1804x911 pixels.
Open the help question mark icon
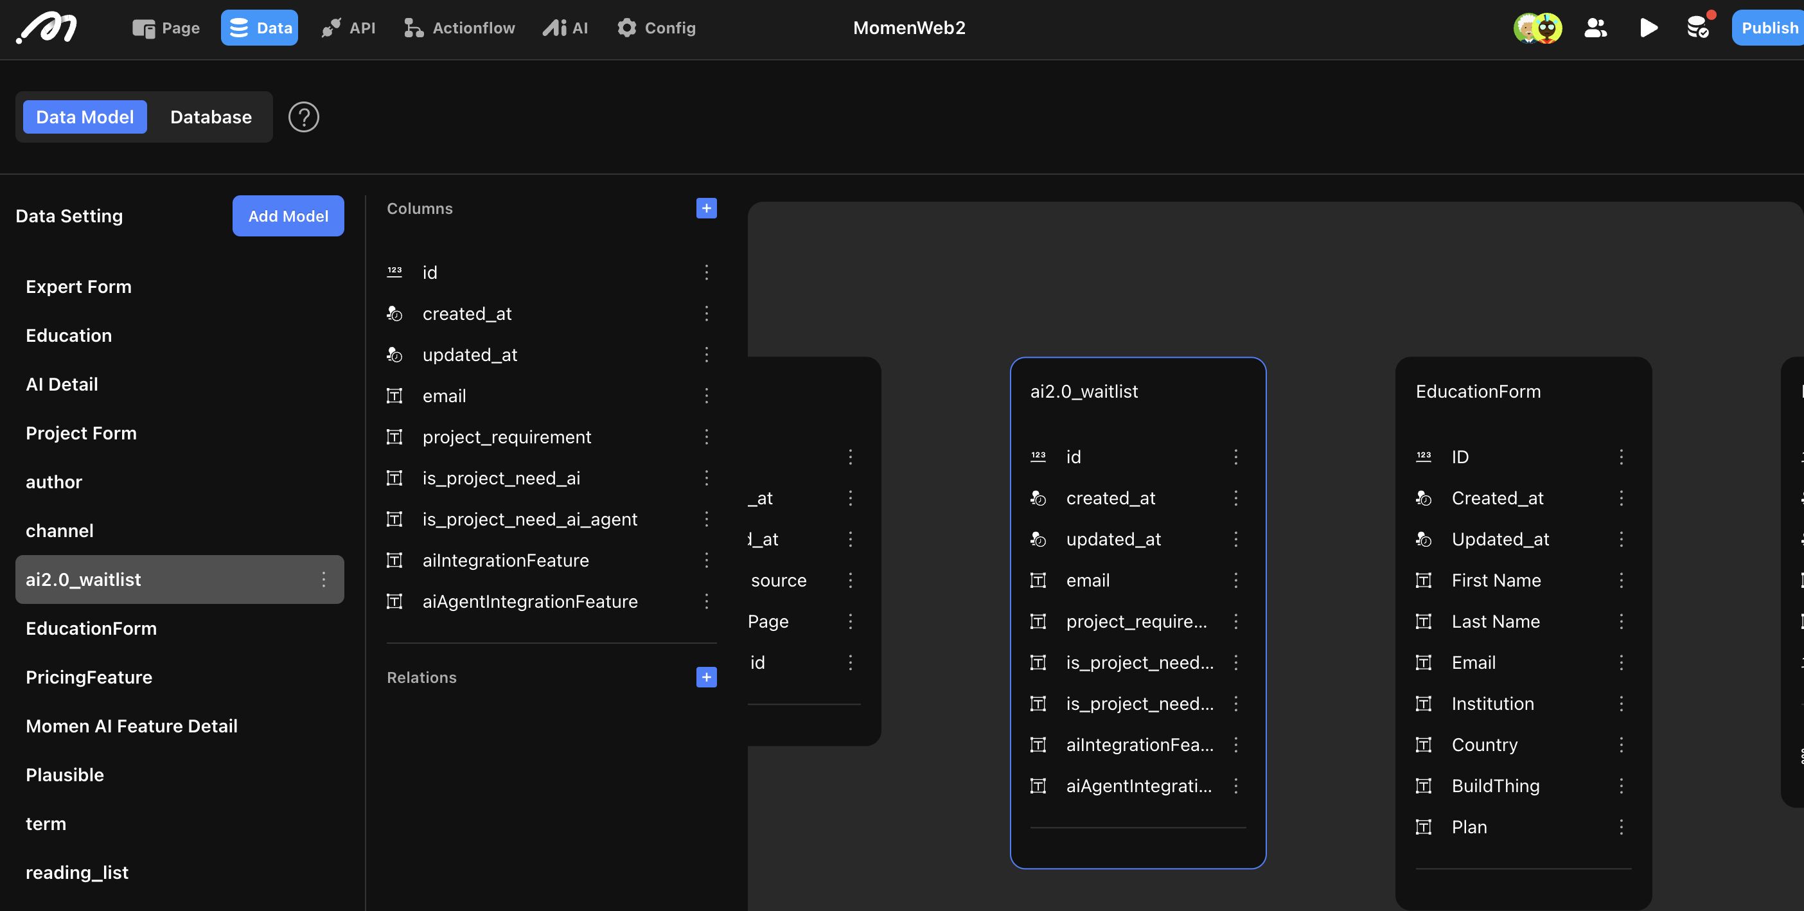coord(303,117)
